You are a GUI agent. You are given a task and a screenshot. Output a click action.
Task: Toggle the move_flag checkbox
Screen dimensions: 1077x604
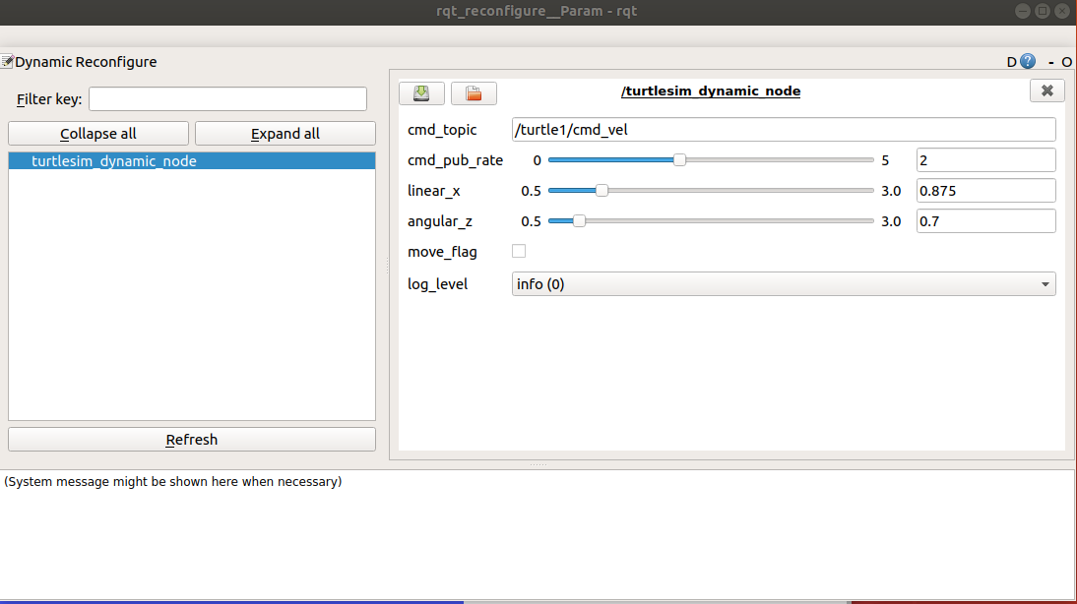pyautogui.click(x=519, y=251)
